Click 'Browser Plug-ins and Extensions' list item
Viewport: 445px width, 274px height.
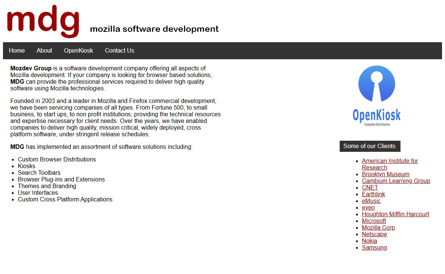coord(61,179)
